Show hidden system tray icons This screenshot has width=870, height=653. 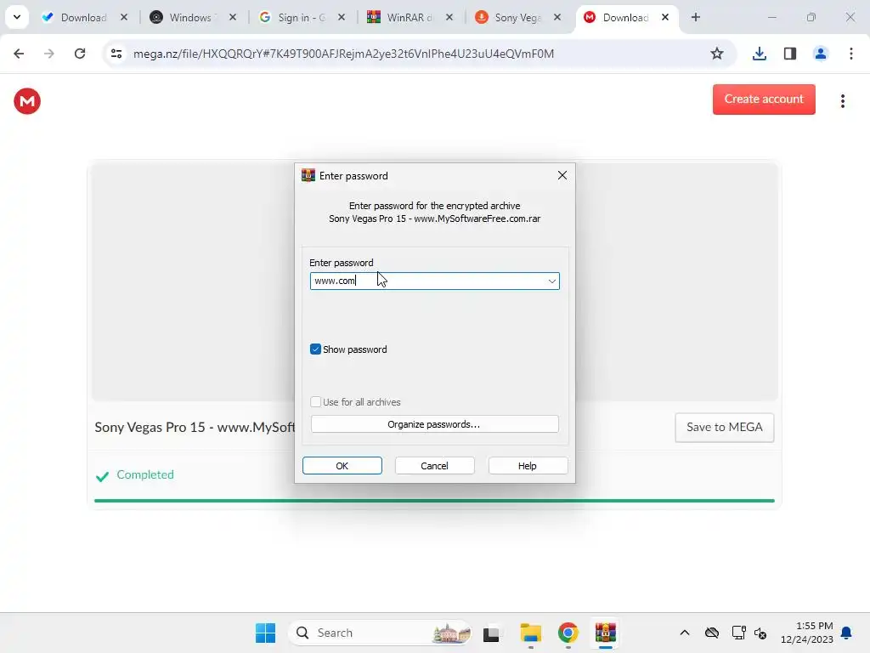coord(685,633)
